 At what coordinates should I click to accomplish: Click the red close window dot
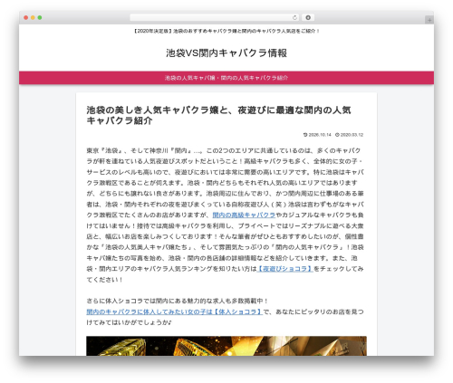click(26, 17)
